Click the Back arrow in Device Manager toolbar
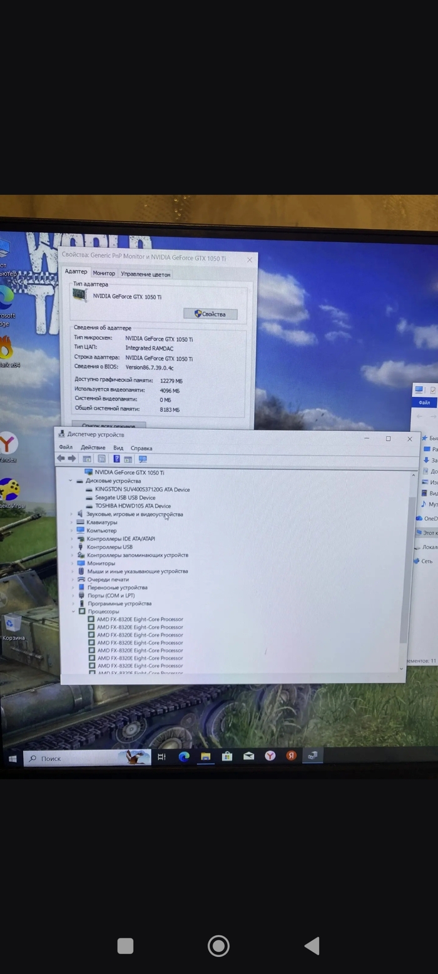 click(x=61, y=459)
